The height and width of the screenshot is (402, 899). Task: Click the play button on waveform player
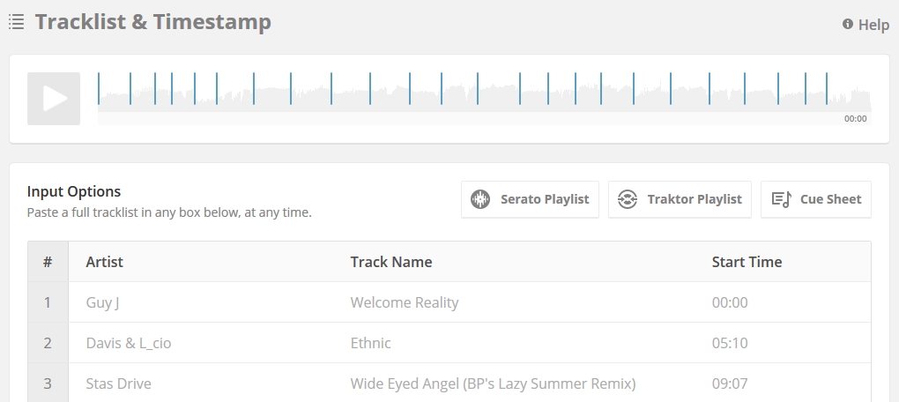point(54,98)
